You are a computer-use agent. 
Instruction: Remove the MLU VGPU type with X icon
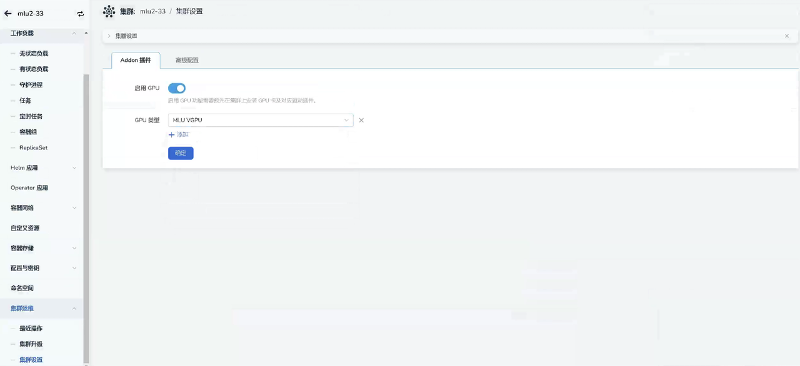click(361, 121)
